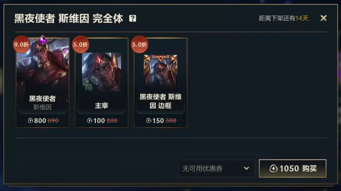Click the 距离下架还有14天 countdown text
The width and height of the screenshot is (341, 191).
click(283, 18)
